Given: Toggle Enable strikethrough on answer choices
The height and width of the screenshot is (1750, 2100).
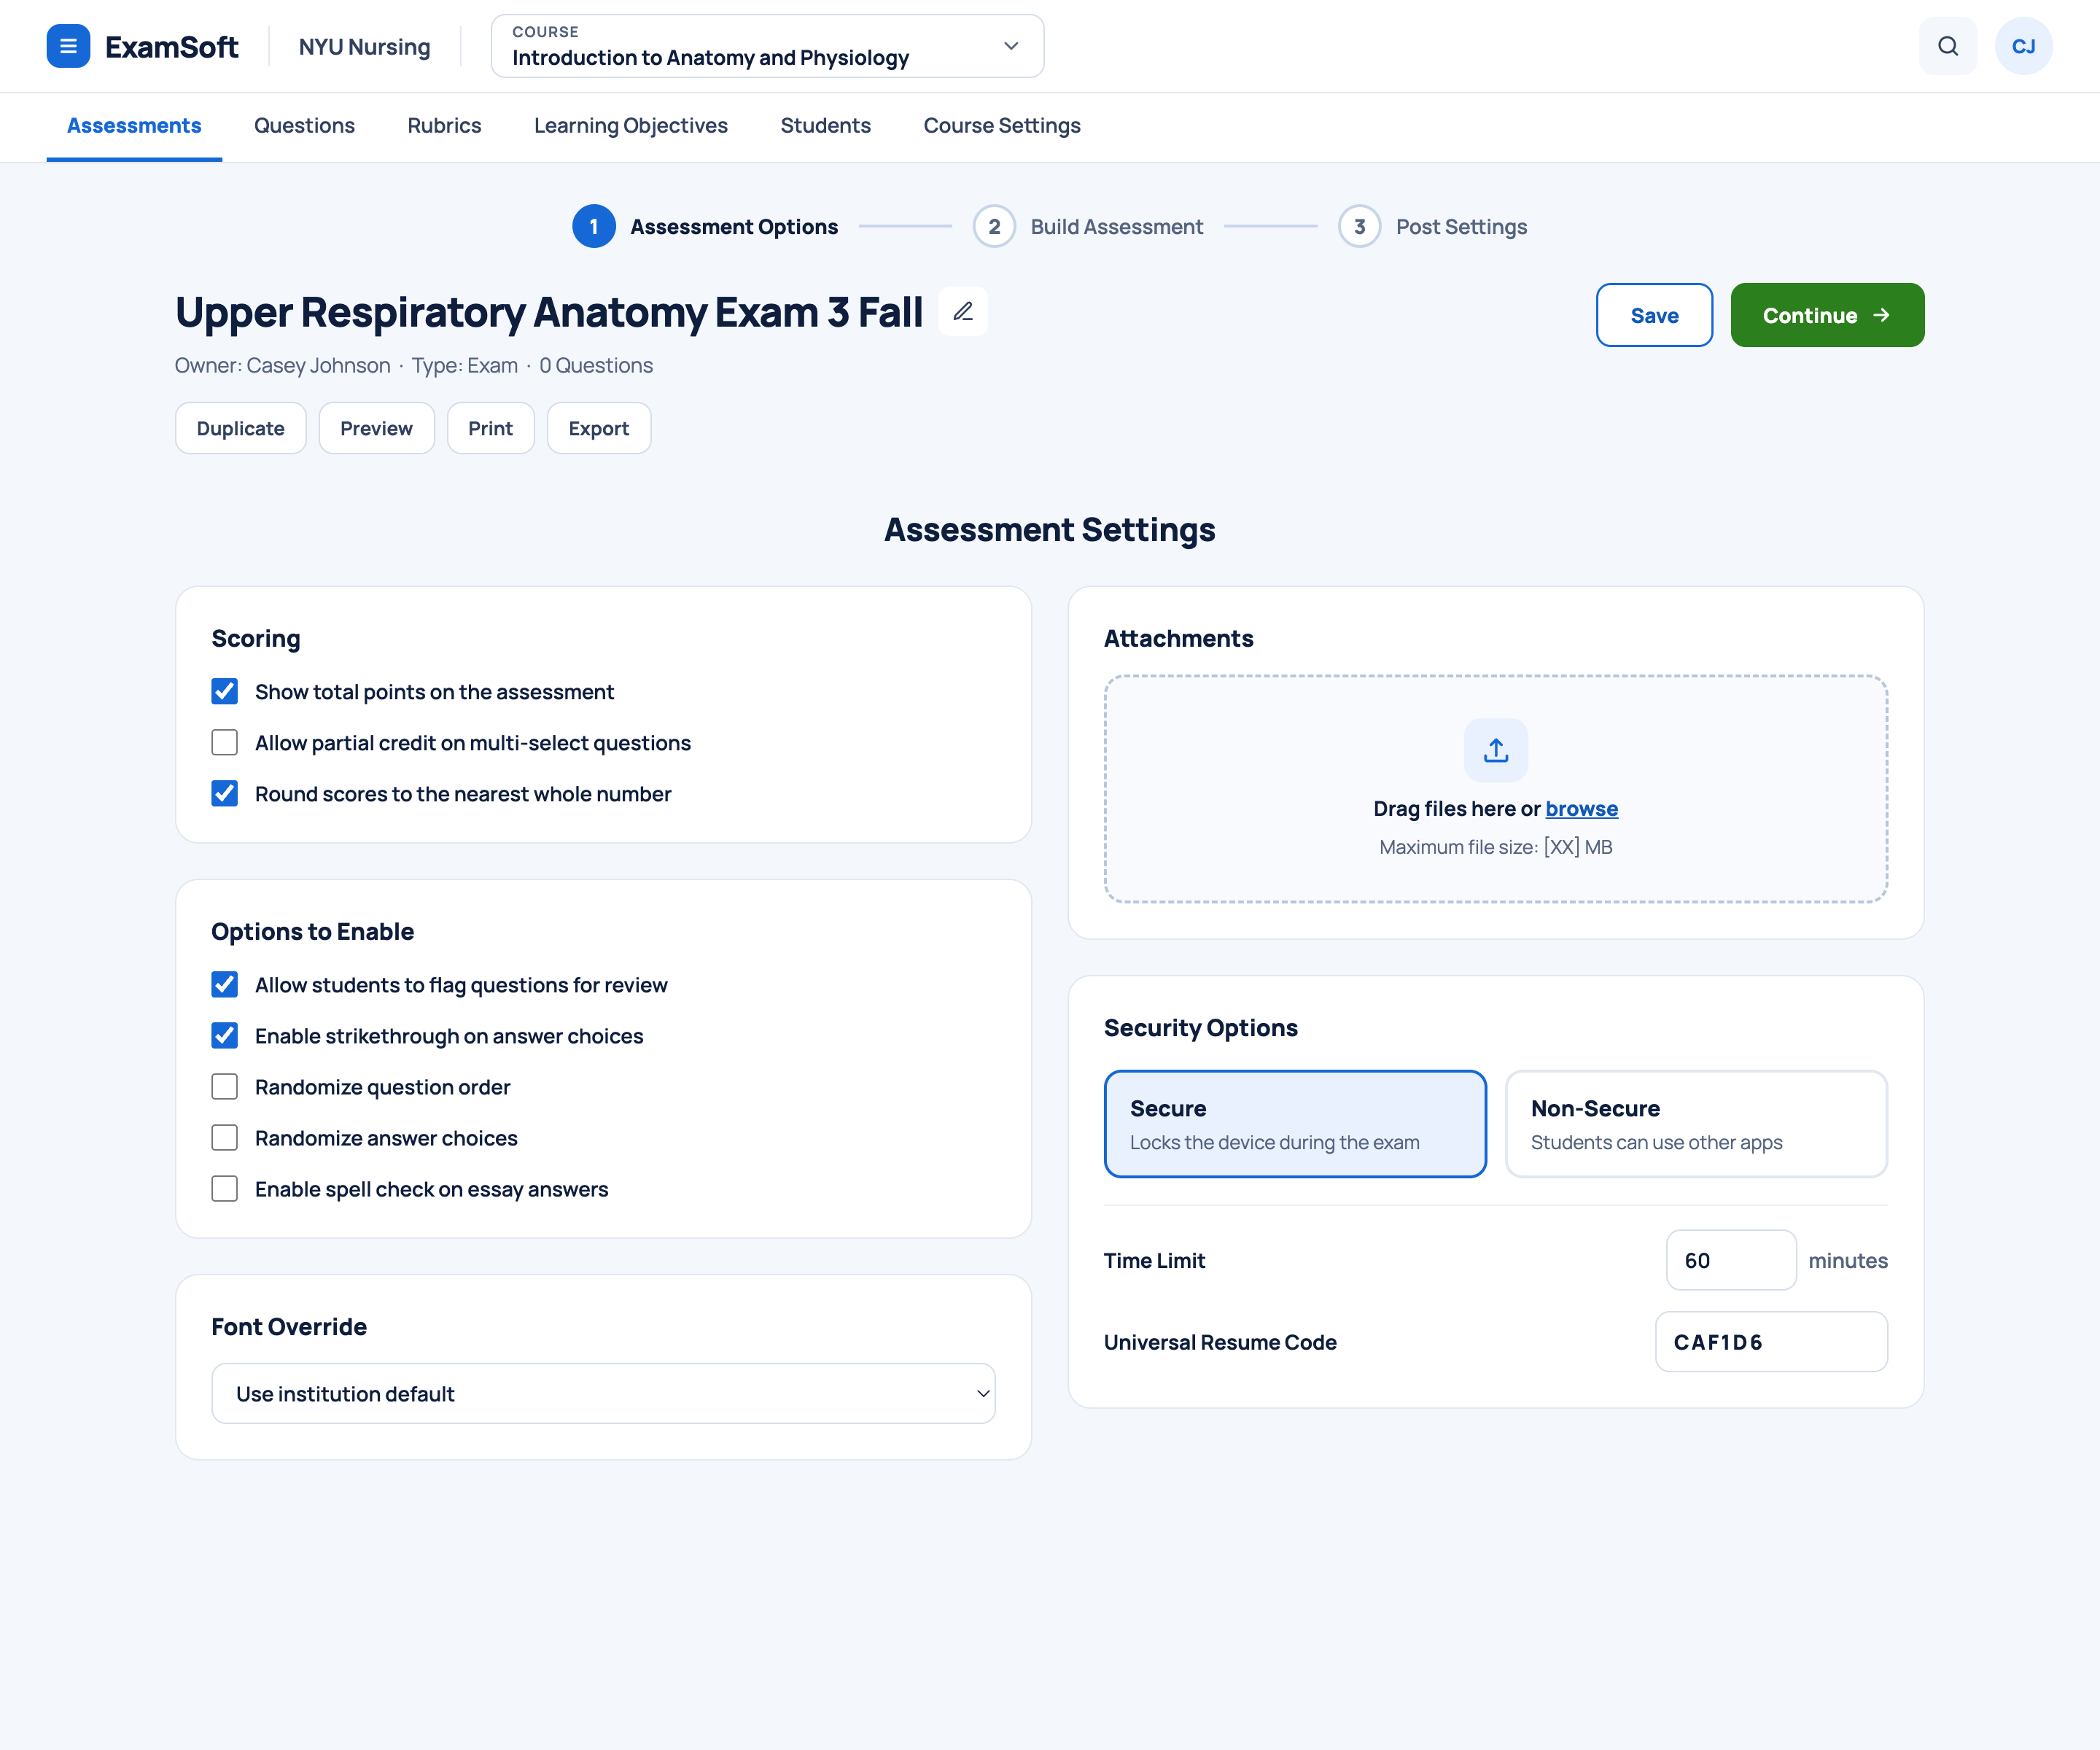Looking at the screenshot, I should click(x=225, y=1036).
